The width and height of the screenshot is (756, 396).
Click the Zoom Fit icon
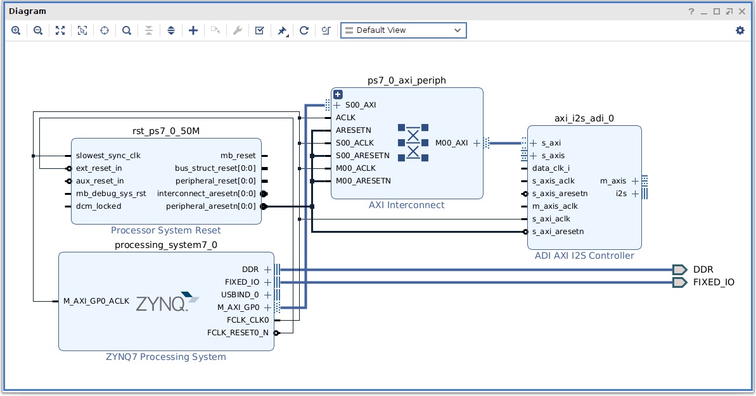point(60,30)
